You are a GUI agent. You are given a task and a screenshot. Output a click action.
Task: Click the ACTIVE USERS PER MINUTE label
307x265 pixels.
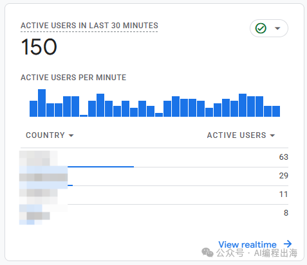73,78
